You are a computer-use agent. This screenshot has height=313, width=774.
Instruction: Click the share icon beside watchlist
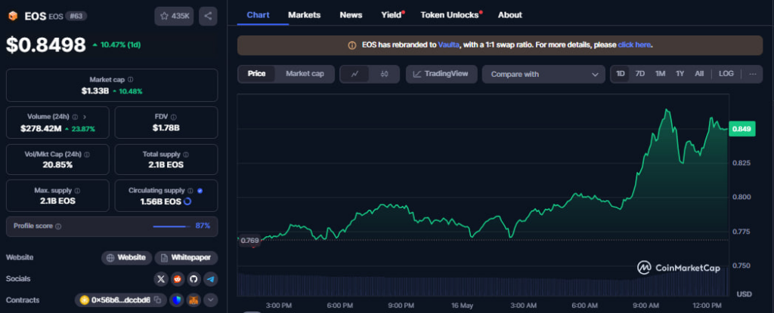click(x=208, y=15)
